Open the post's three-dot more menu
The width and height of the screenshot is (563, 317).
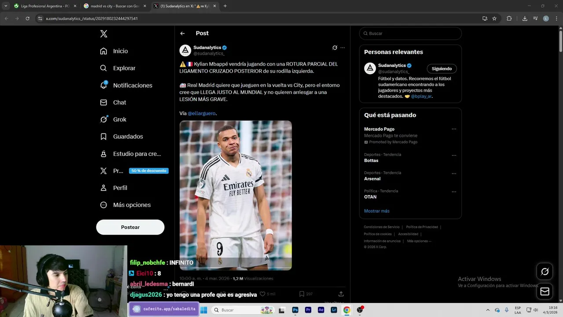click(x=343, y=48)
